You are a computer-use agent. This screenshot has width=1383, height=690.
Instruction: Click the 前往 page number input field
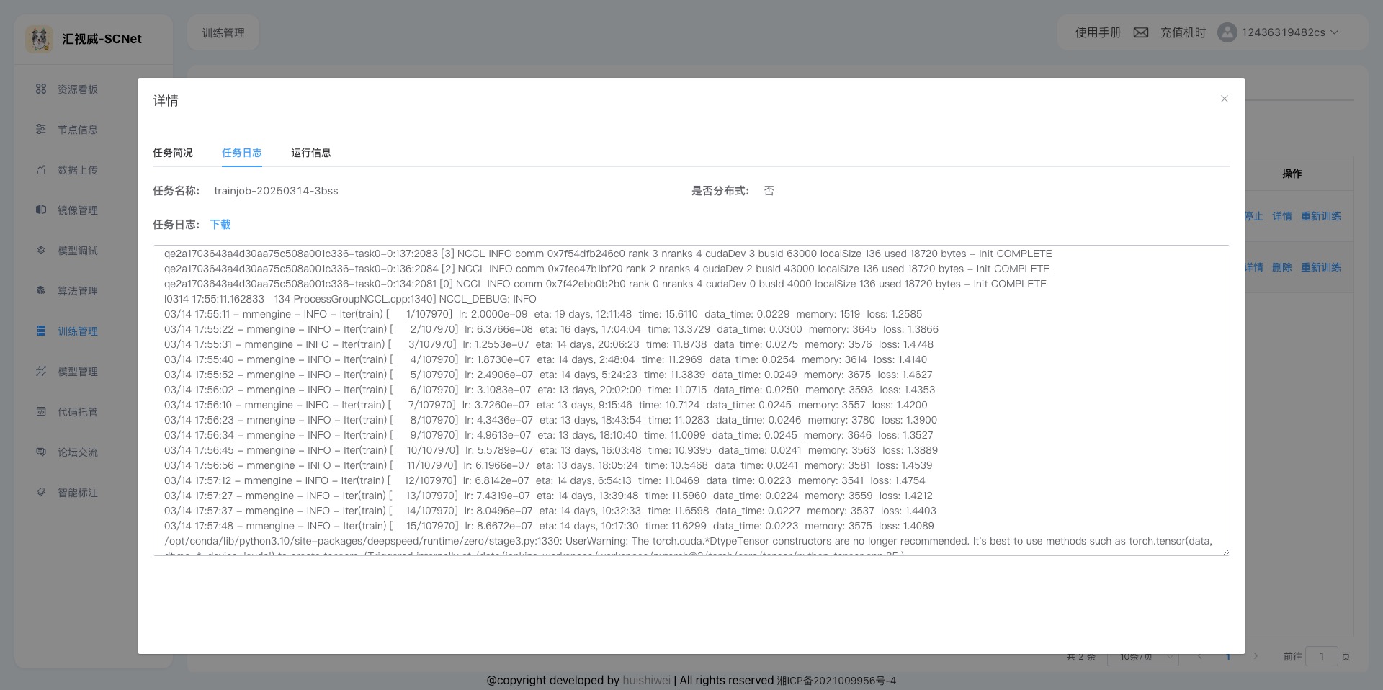pyautogui.click(x=1321, y=656)
